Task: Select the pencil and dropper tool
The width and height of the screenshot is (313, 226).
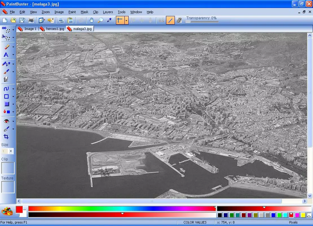Action: click(6, 64)
